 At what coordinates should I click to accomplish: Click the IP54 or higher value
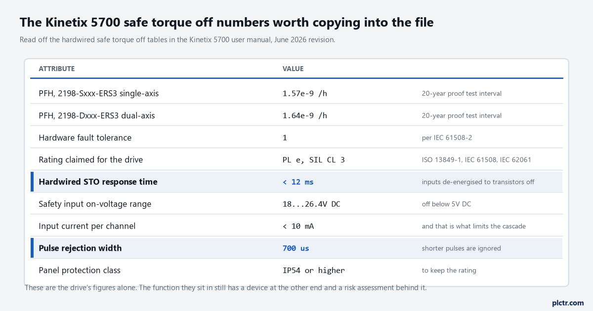(314, 271)
